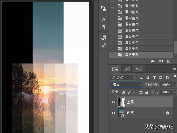Image resolution: width=177 pixels, height=133 pixels.
Task: Open the Paragraph panel (¶ icon)
Action: click(104, 26)
